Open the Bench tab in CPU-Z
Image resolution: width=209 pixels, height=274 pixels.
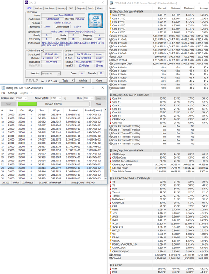[91, 8]
